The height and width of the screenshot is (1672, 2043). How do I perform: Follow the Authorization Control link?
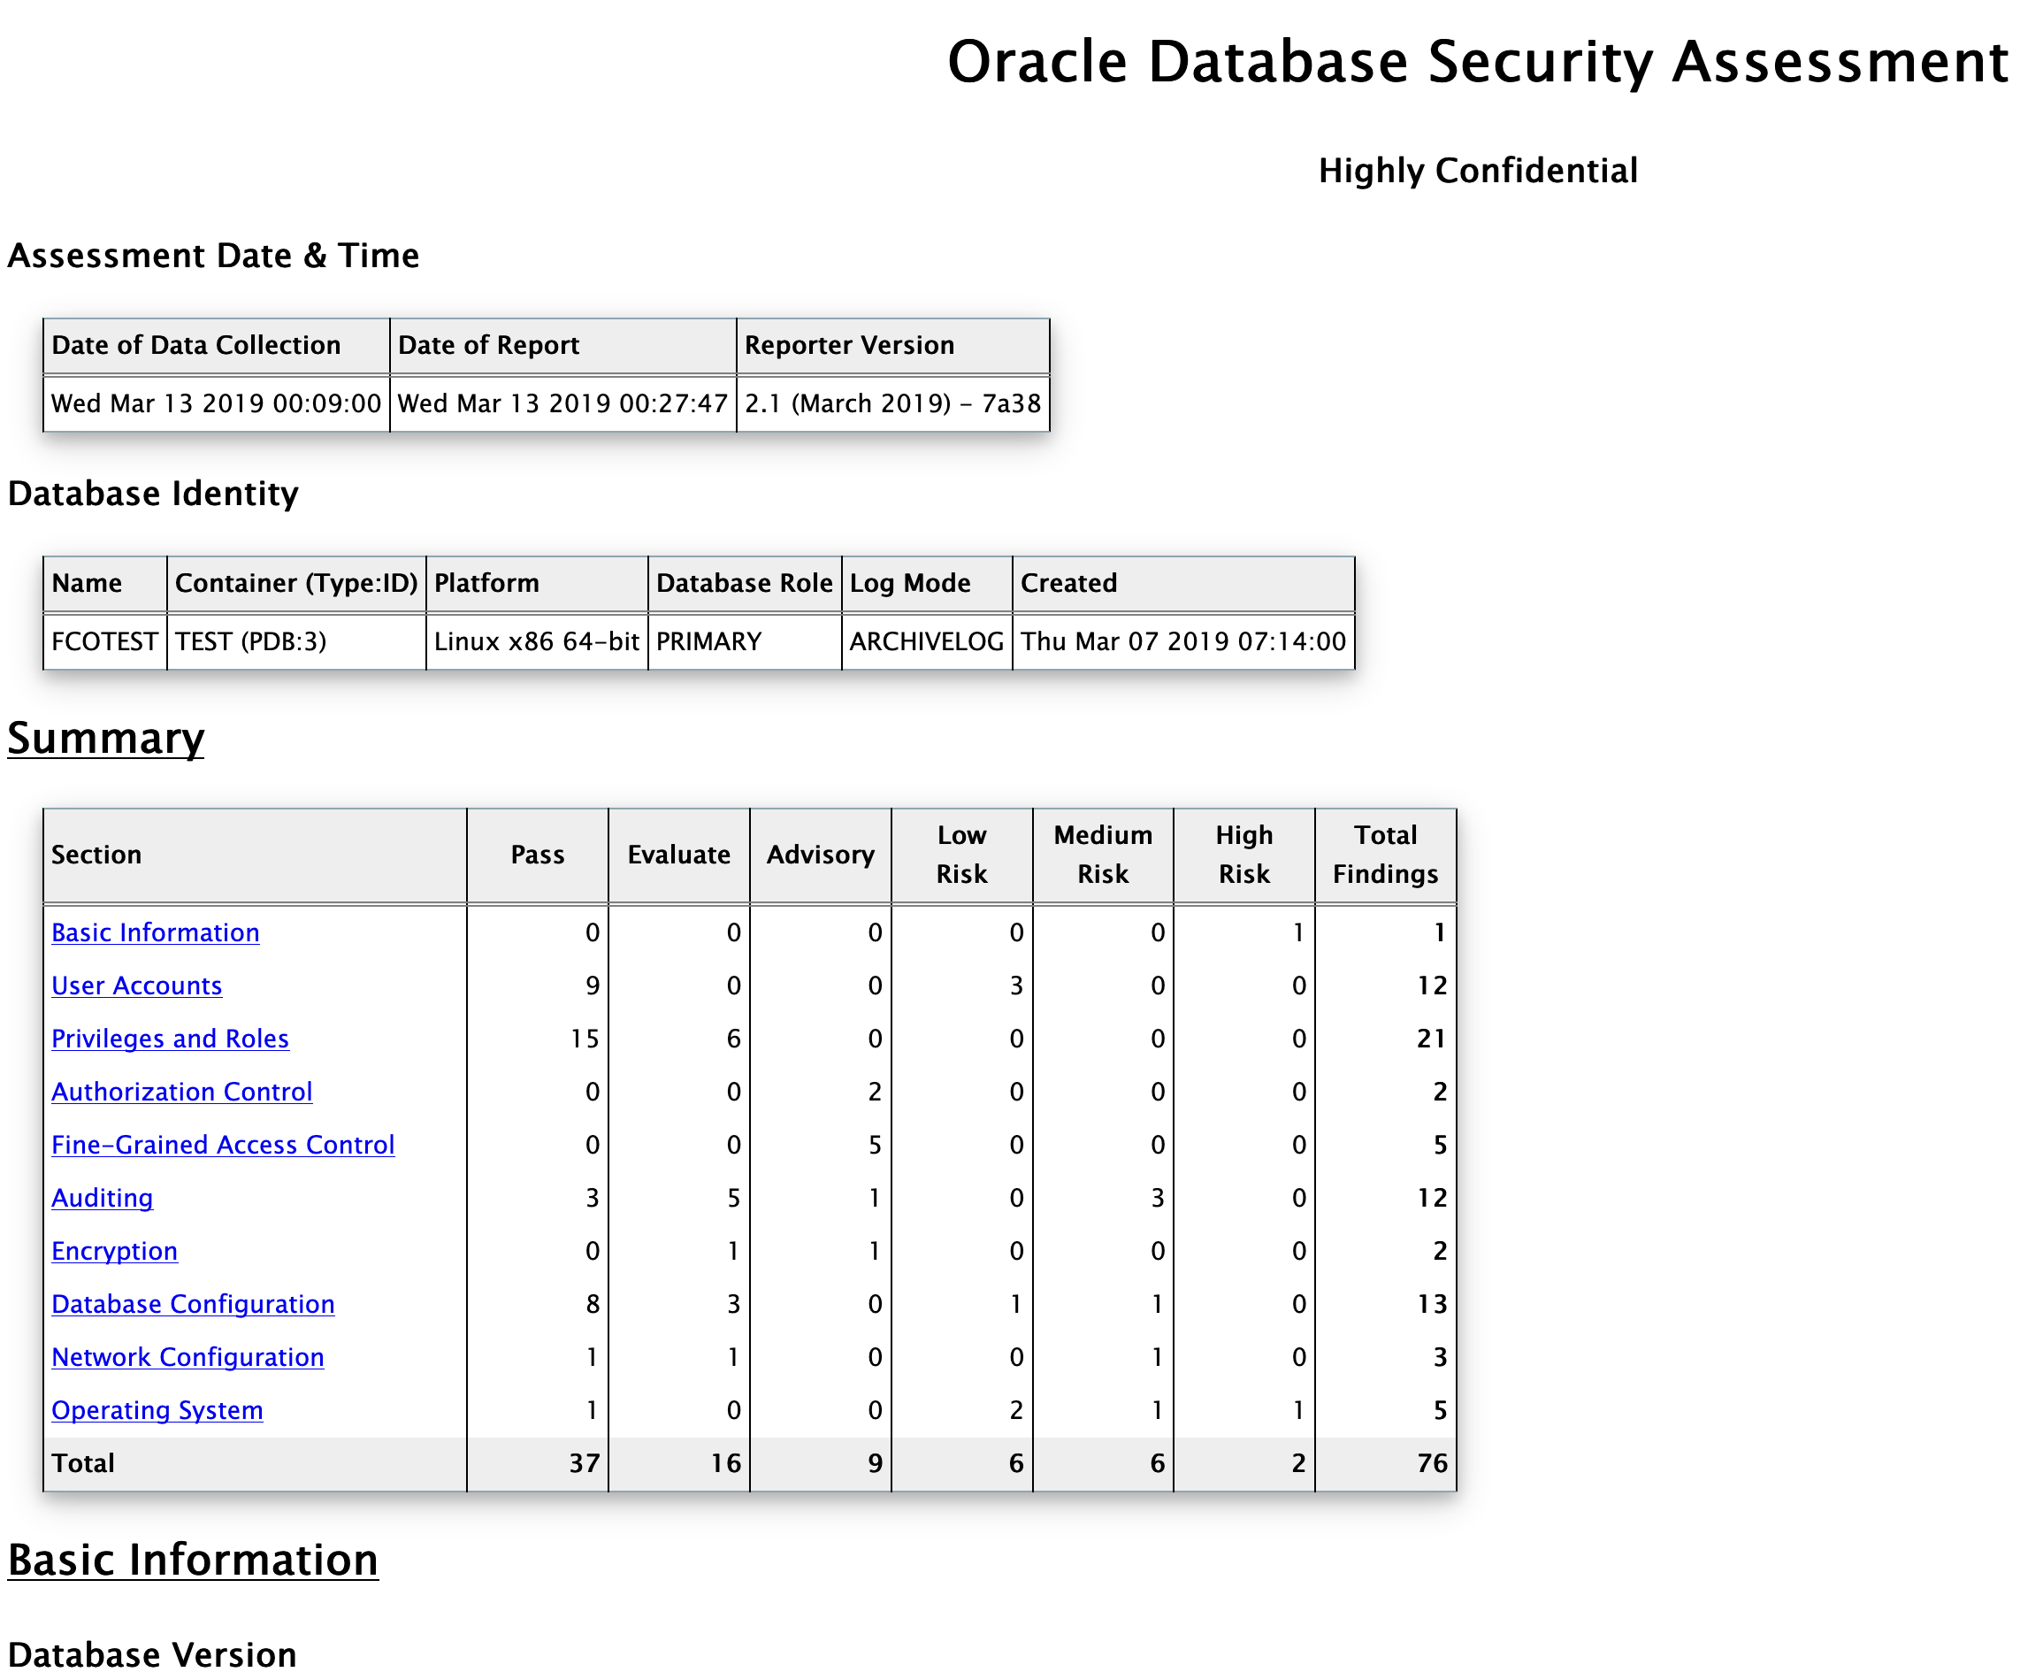coord(181,1092)
